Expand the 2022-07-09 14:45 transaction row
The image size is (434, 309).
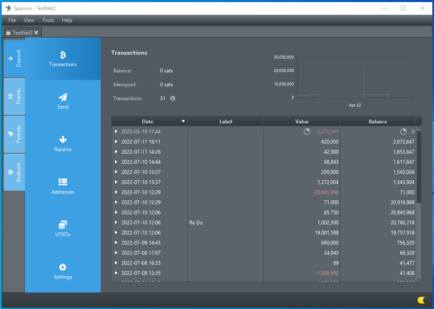click(116, 242)
